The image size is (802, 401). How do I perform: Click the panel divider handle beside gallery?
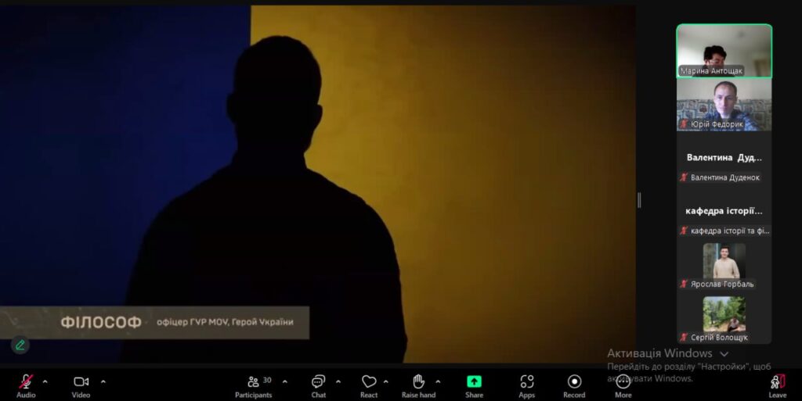(639, 200)
